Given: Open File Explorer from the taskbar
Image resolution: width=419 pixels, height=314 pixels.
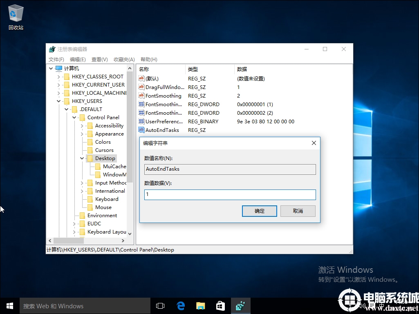Looking at the screenshot, I should point(200,306).
